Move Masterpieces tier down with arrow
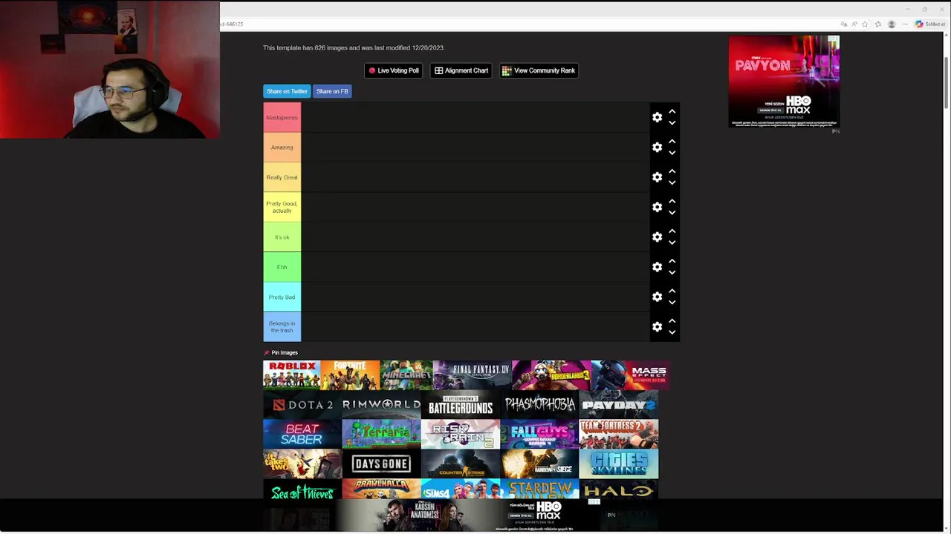 672,123
